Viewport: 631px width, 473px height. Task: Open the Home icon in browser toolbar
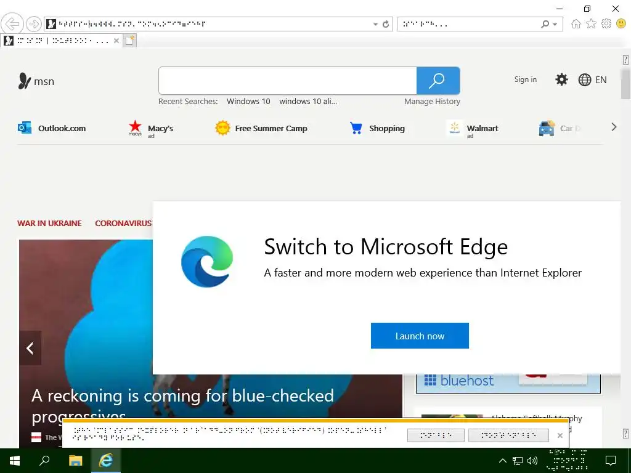(x=576, y=24)
